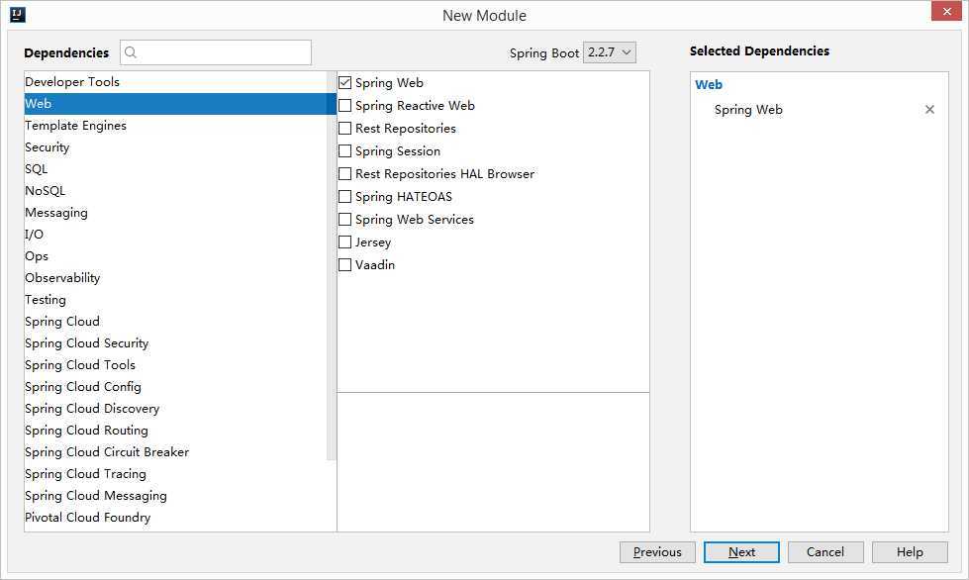Select the Messaging category
The width and height of the screenshot is (969, 580).
pos(175,213)
